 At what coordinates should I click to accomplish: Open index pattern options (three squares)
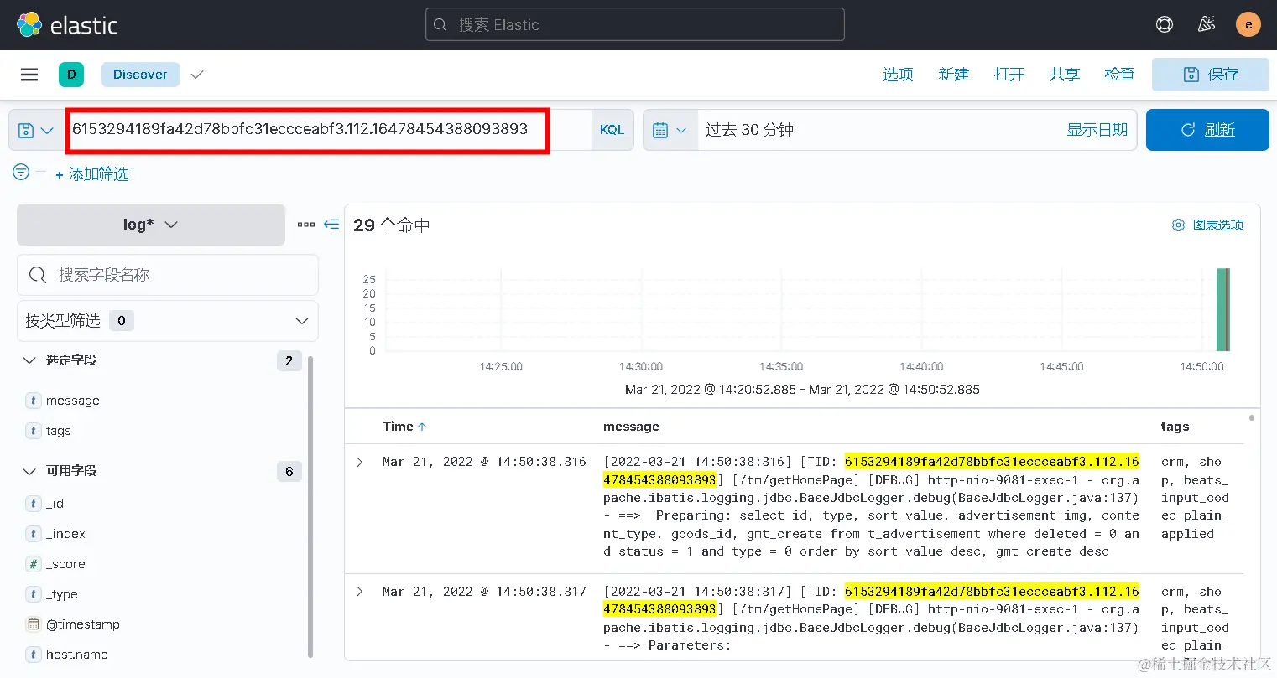tap(306, 225)
